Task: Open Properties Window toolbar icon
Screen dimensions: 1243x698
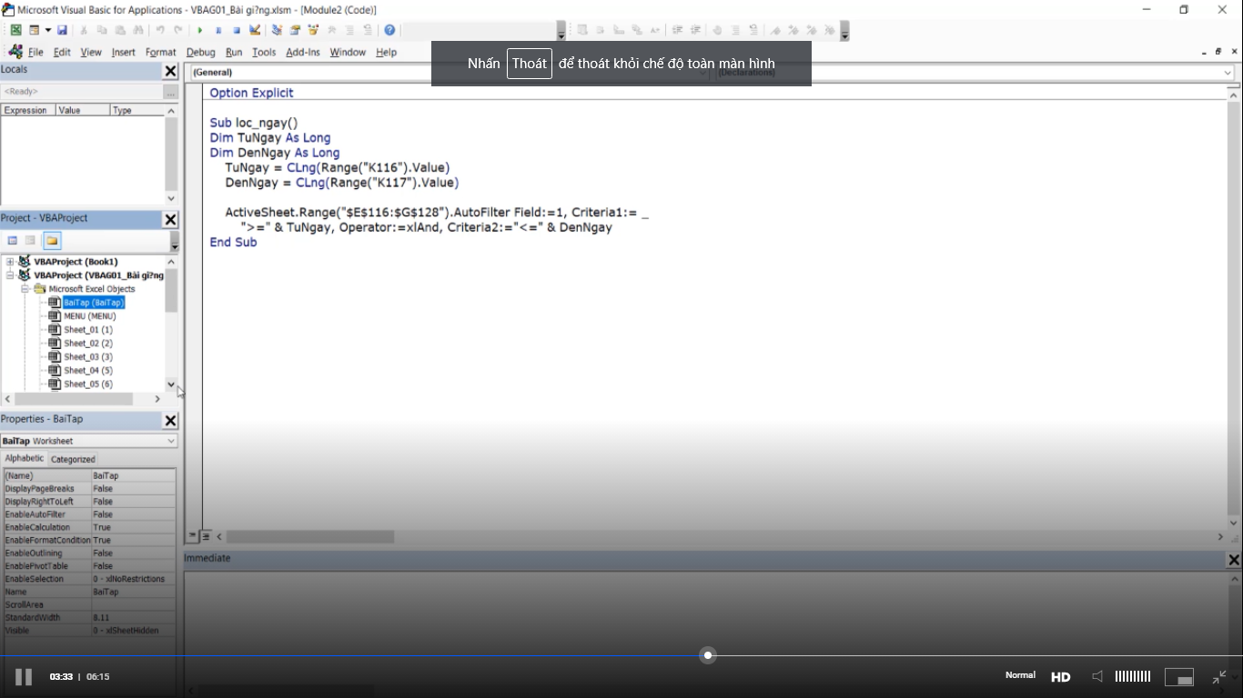Action: pyautogui.click(x=295, y=30)
